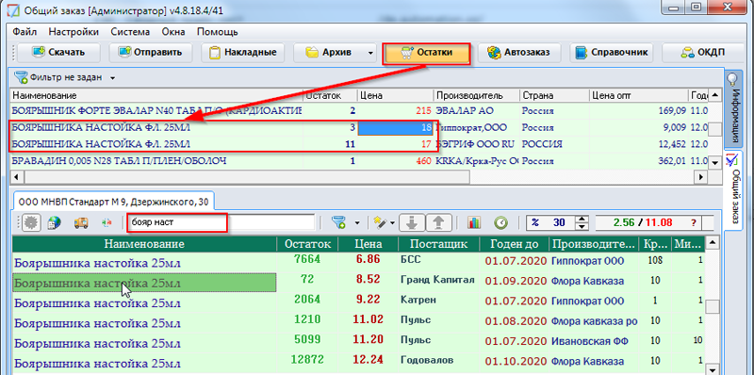The width and height of the screenshot is (754, 375).
Task: Open the Окна menu
Action: [173, 32]
